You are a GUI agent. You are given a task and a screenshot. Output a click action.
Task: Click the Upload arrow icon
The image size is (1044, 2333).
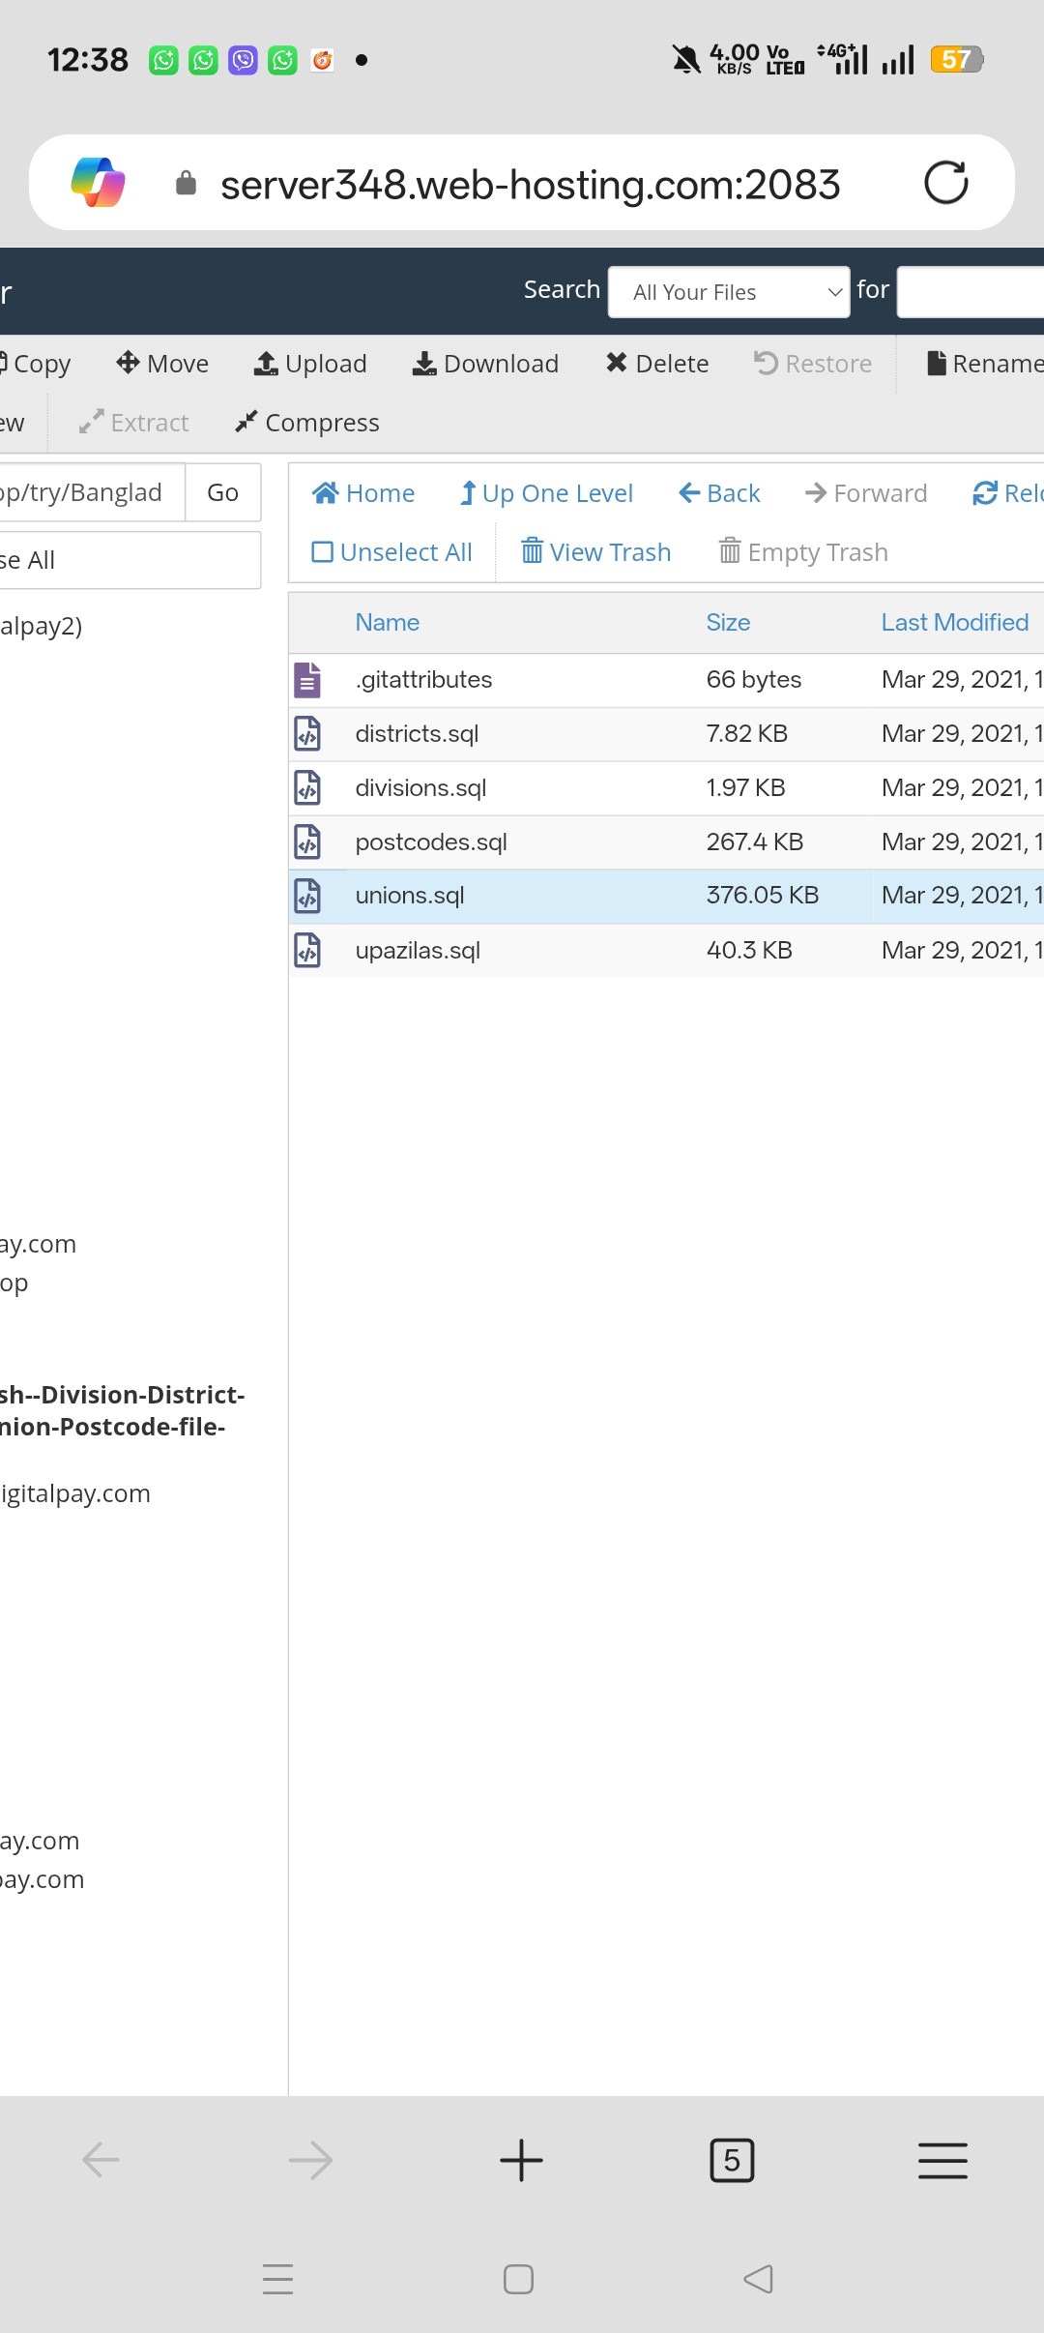click(266, 363)
